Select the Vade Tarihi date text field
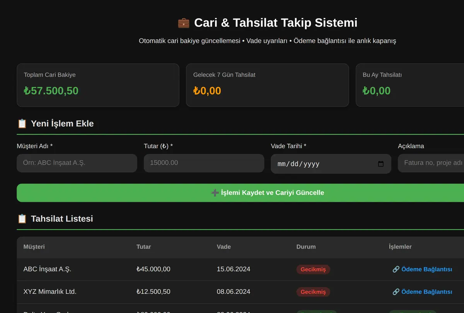Image resolution: width=464 pixels, height=313 pixels. coord(331,164)
